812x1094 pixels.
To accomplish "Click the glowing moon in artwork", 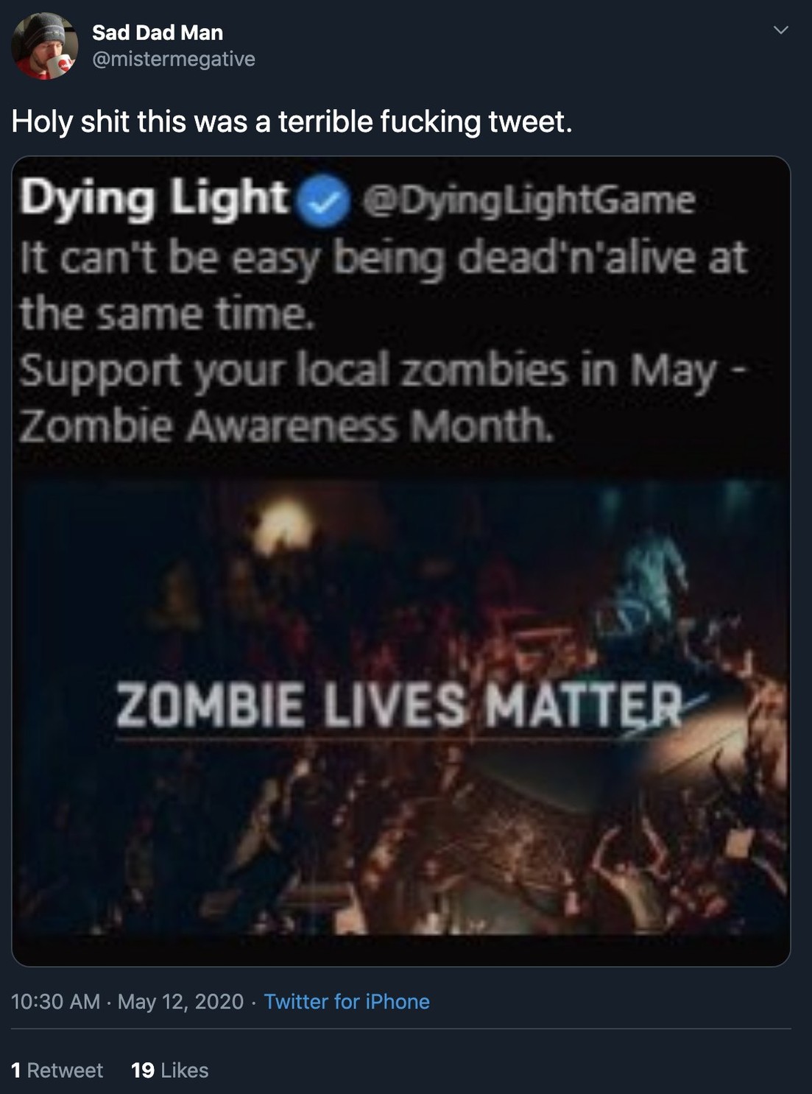I will [283, 528].
